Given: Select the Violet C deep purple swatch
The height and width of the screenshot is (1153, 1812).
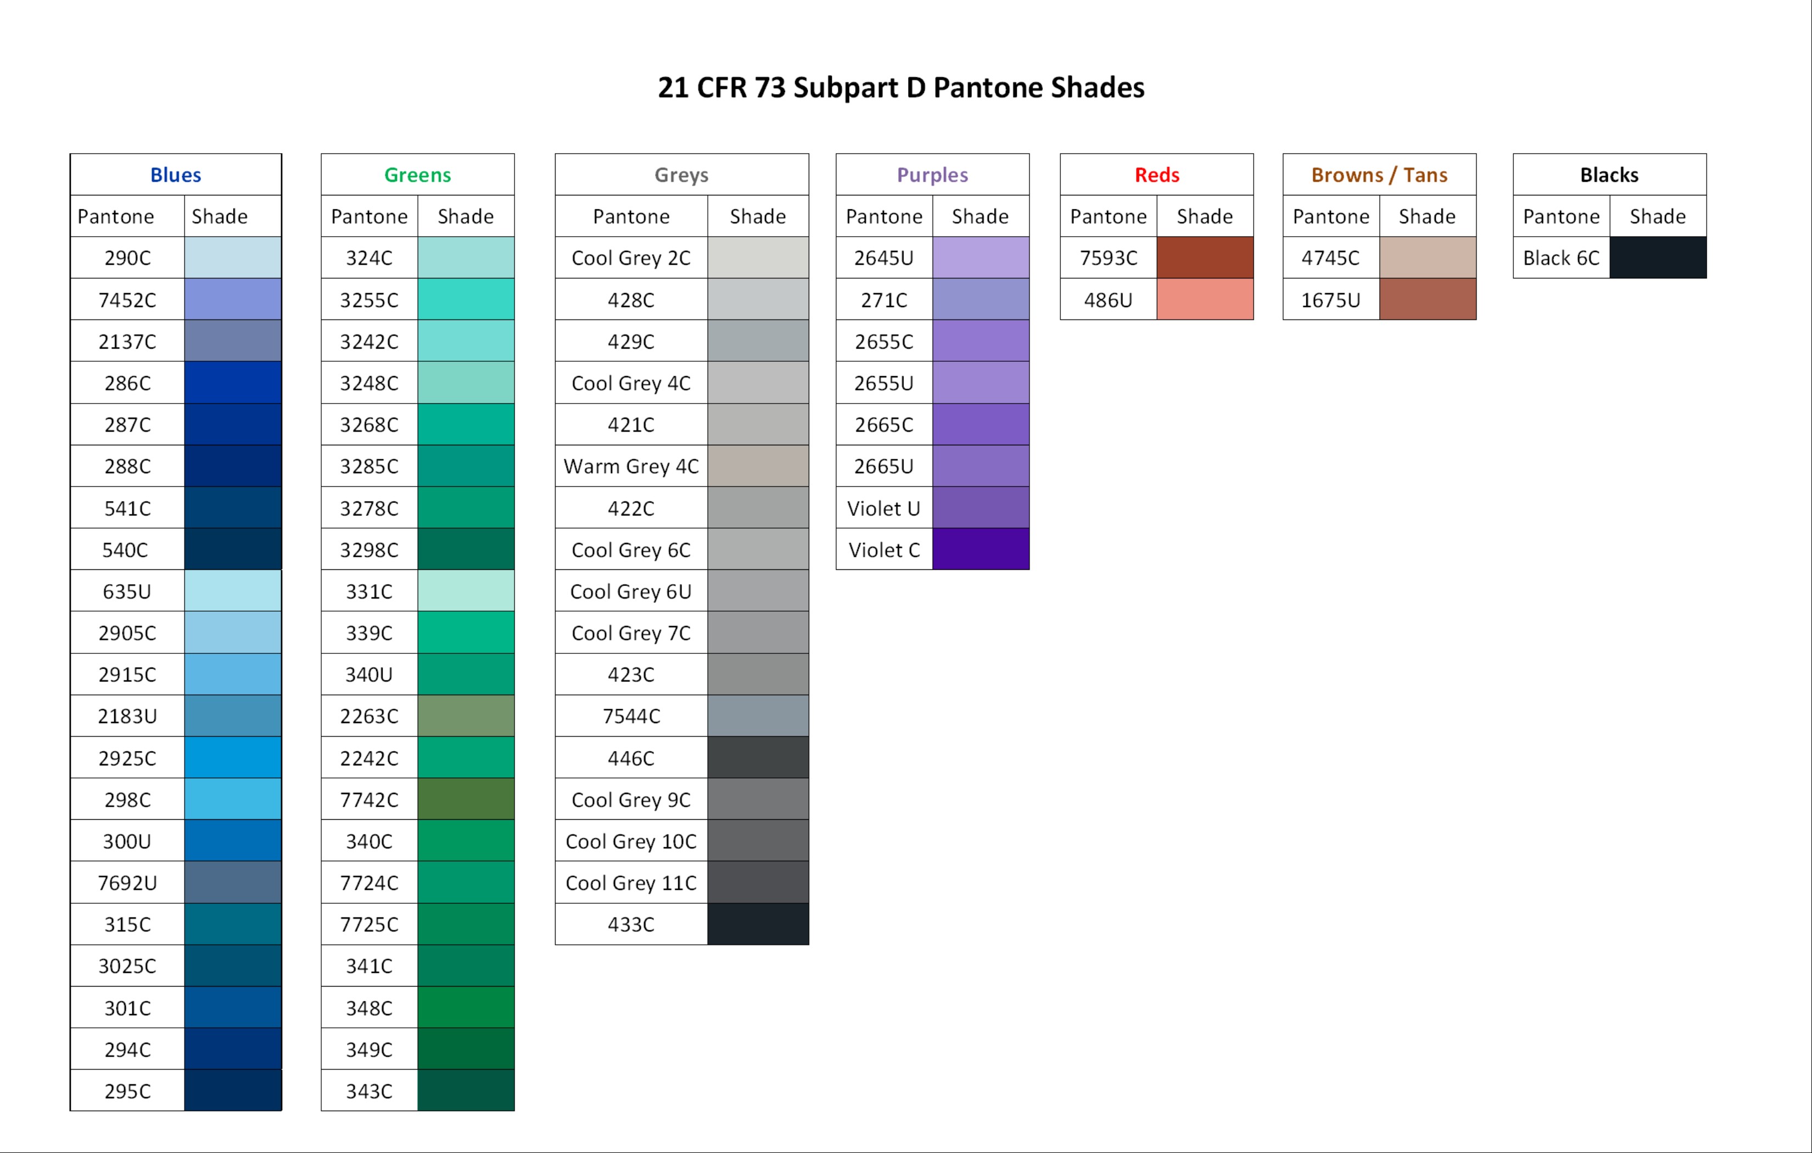Looking at the screenshot, I should [x=981, y=550].
